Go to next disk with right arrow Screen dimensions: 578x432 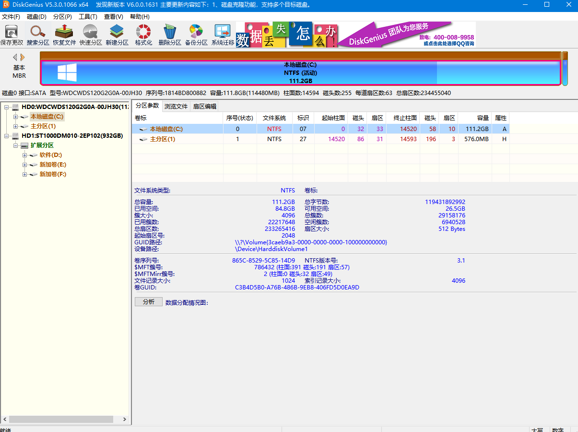pyautogui.click(x=23, y=57)
